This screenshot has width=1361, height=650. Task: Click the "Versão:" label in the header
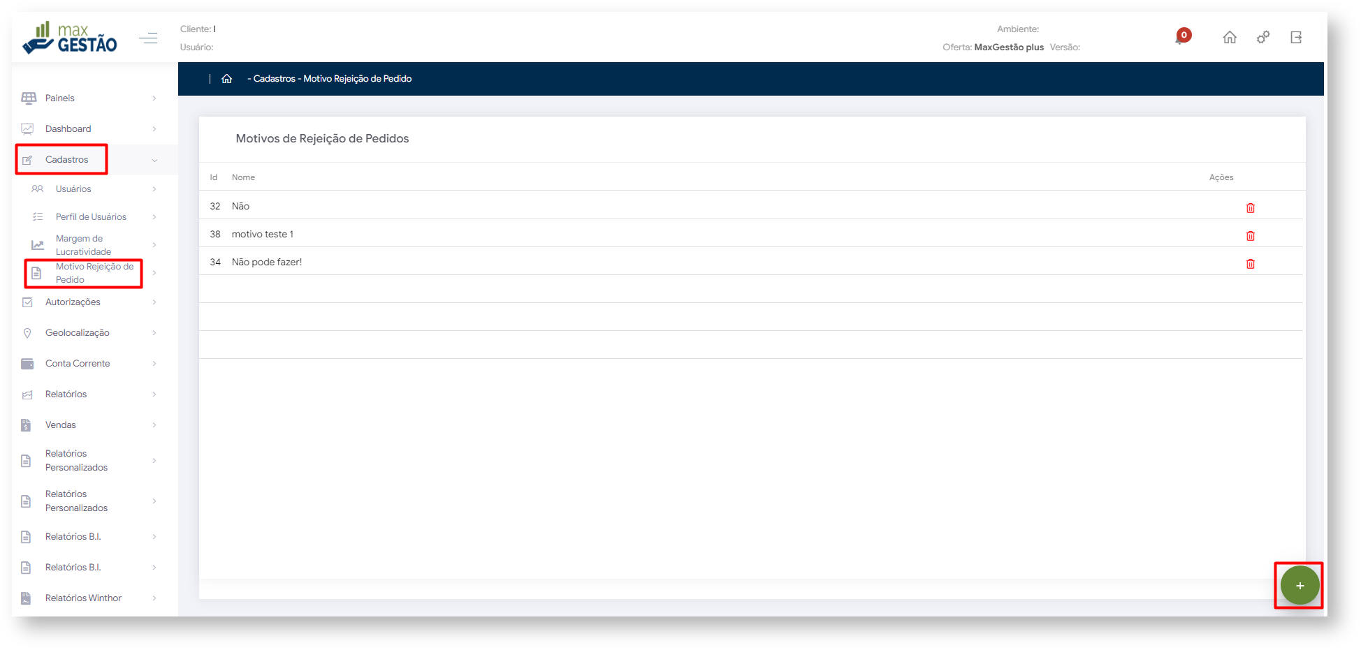click(x=1065, y=47)
